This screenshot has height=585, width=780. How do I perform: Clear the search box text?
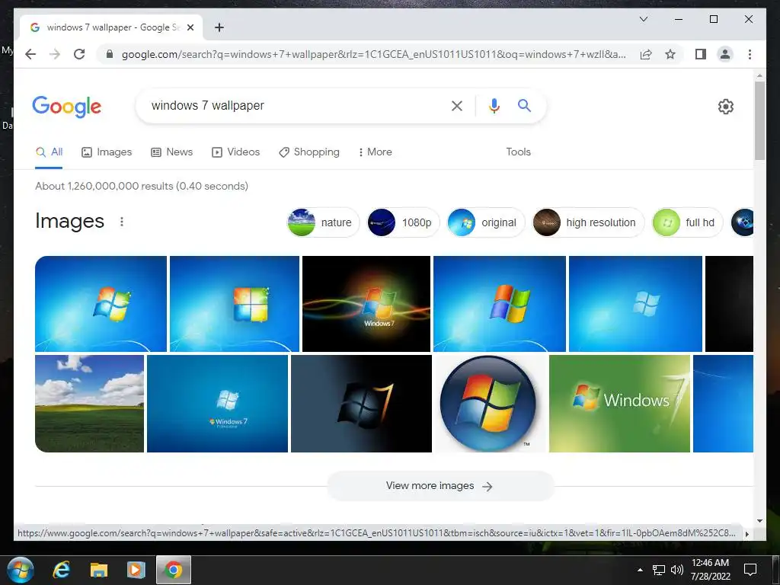point(457,105)
